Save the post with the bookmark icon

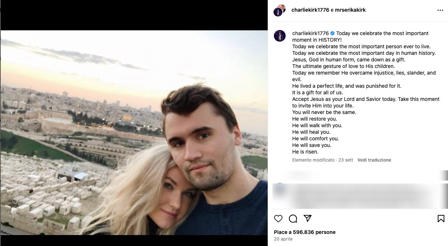click(x=441, y=219)
